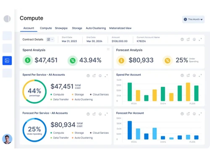Click the download icon in Contract Details
Viewport: 210px width, 158px height.
tap(194, 40)
